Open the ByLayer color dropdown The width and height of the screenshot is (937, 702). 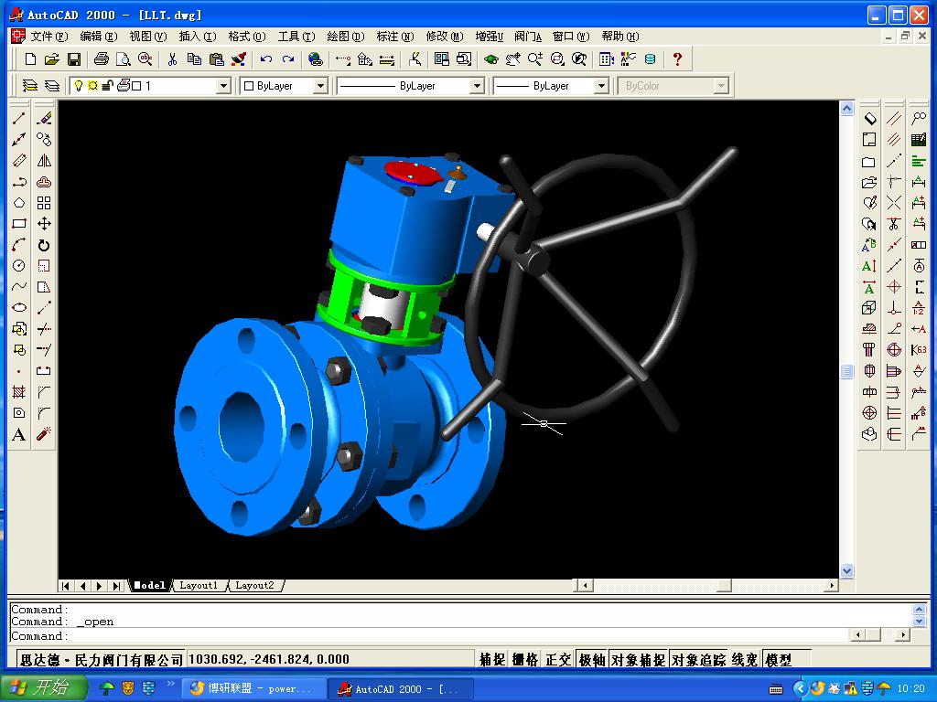(321, 86)
